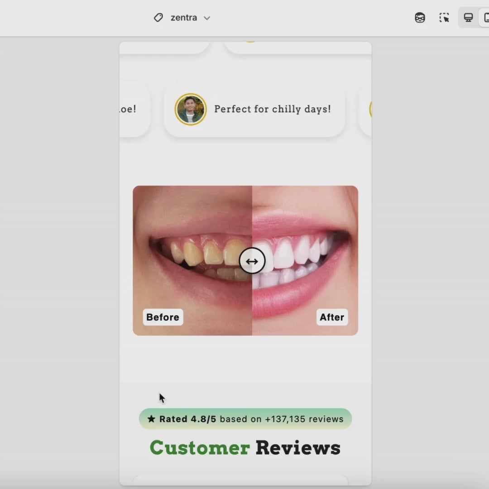Screen dimensions: 489x489
Task: Switch to desktop preview view
Action: click(468, 18)
